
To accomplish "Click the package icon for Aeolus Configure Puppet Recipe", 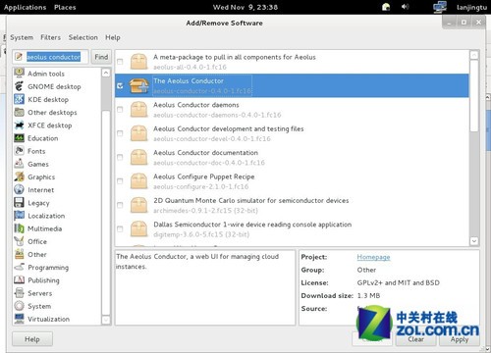I will point(138,181).
